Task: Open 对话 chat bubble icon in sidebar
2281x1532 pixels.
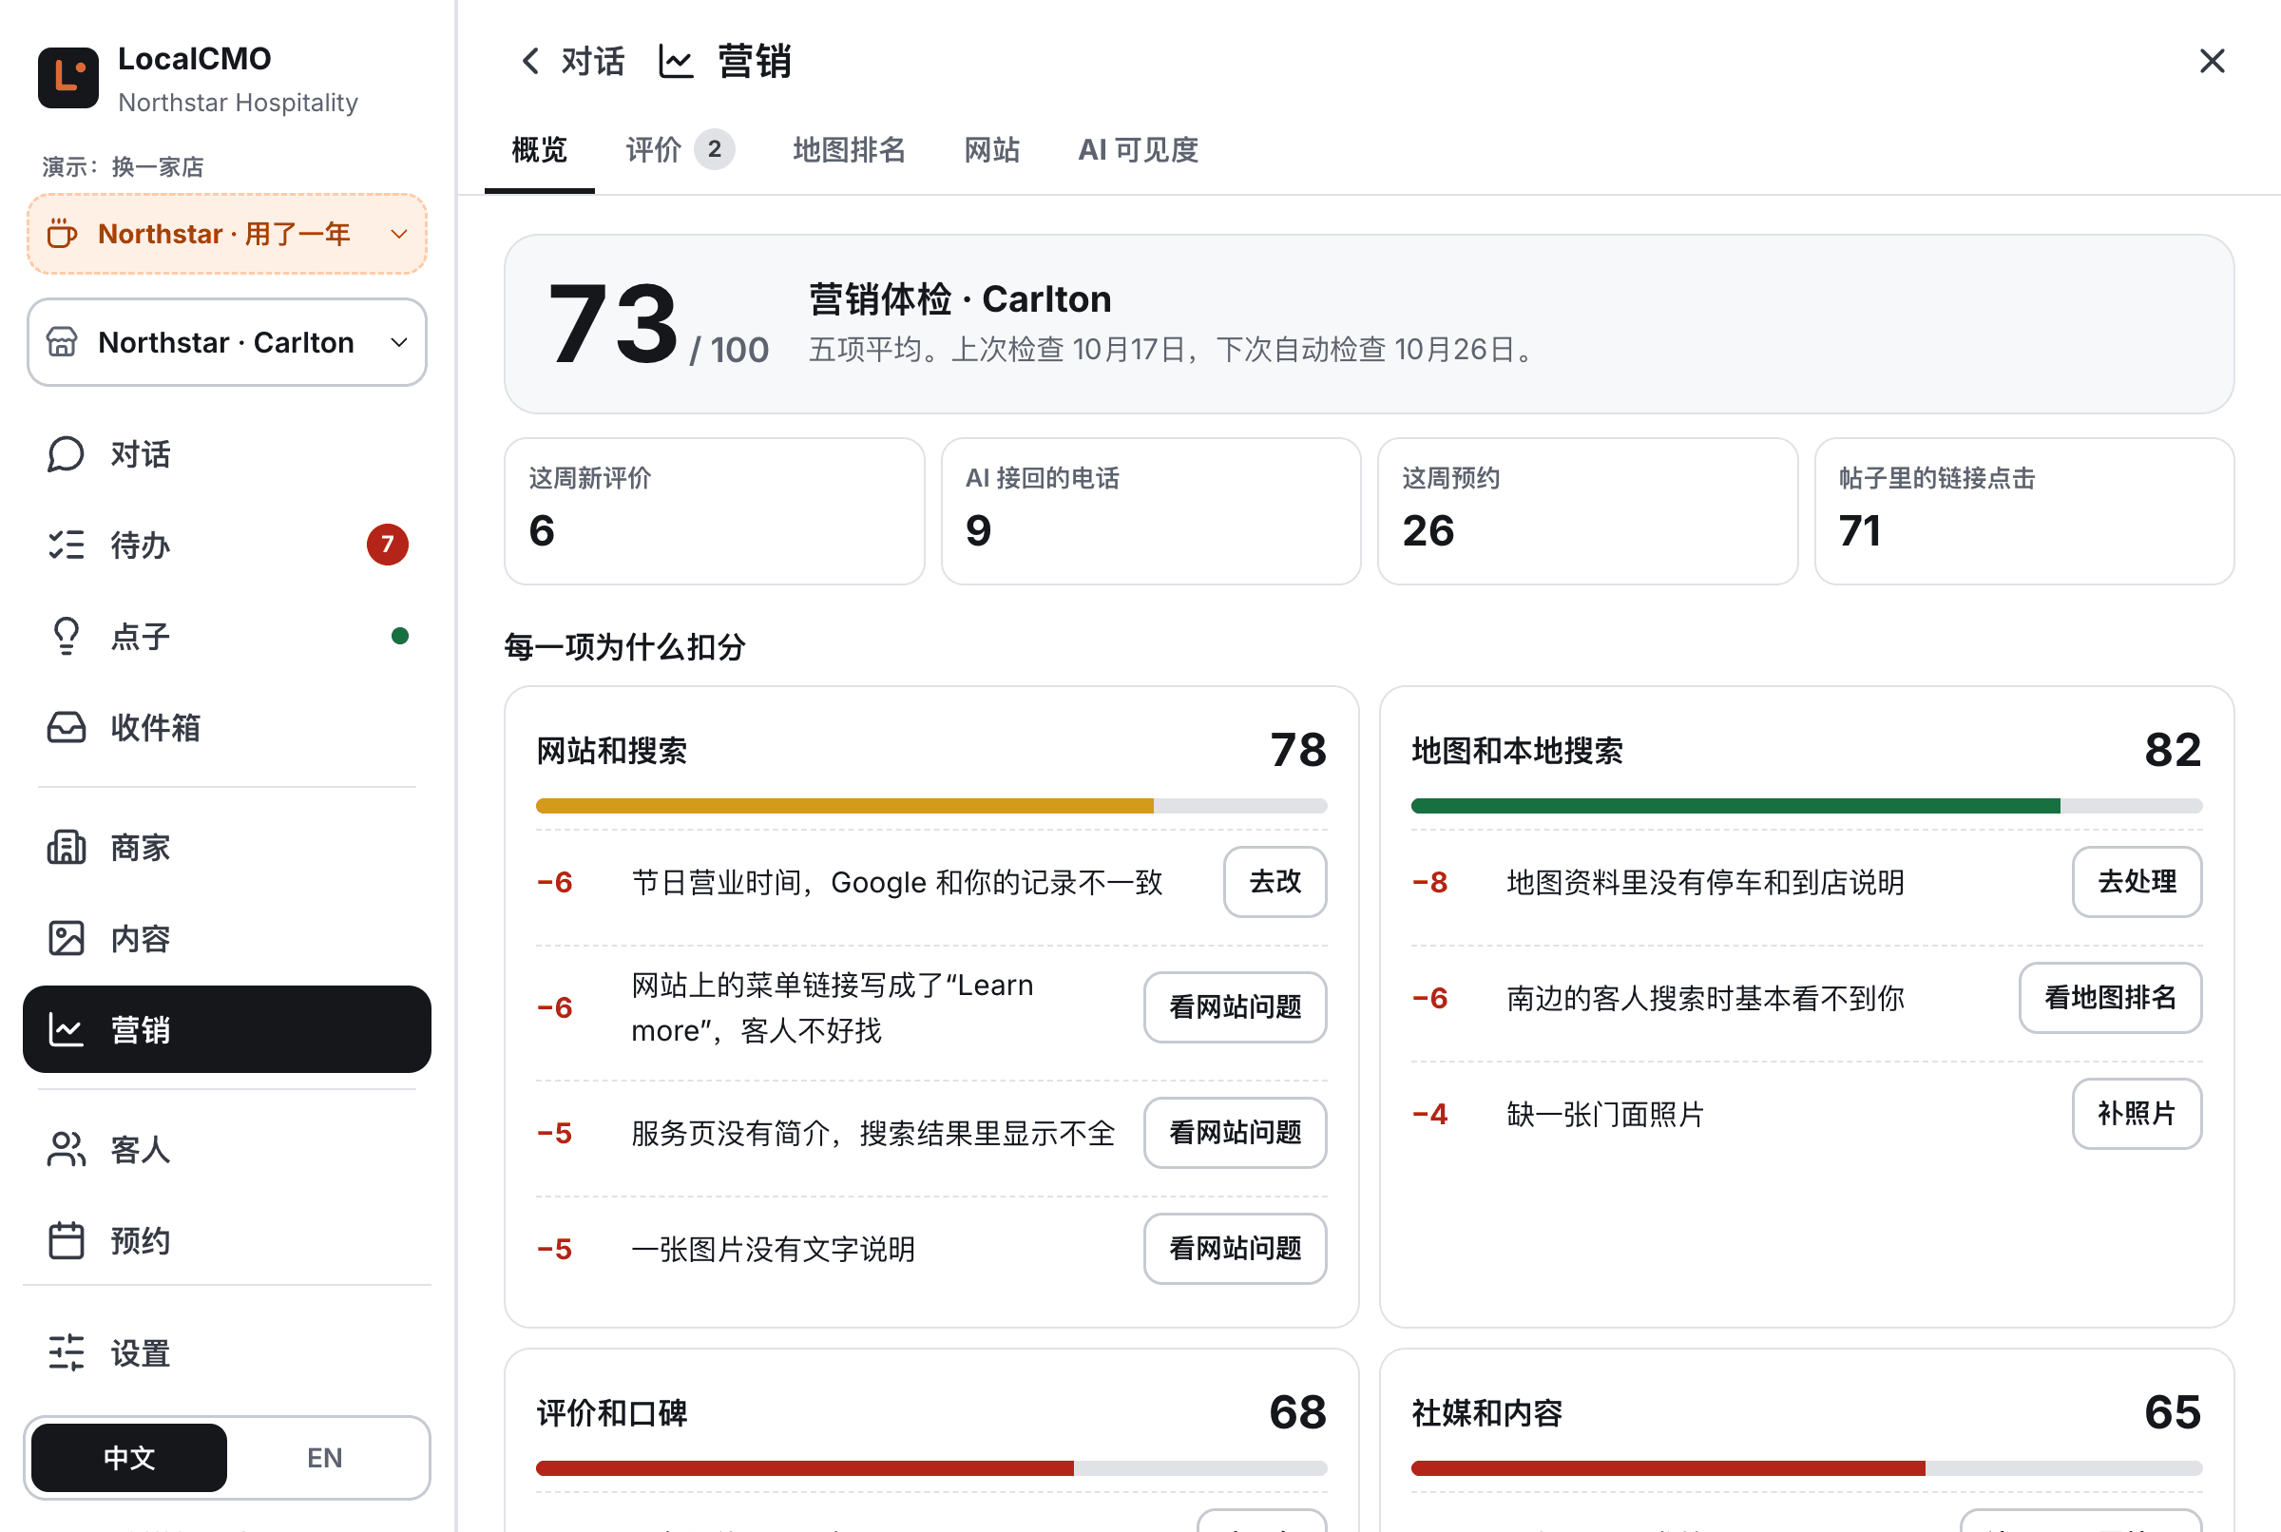Action: (66, 454)
